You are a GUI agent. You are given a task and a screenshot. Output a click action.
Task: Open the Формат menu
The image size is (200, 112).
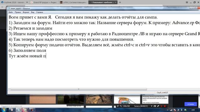pos(26,12)
